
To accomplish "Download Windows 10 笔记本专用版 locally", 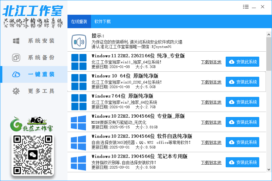I will tap(211, 163).
